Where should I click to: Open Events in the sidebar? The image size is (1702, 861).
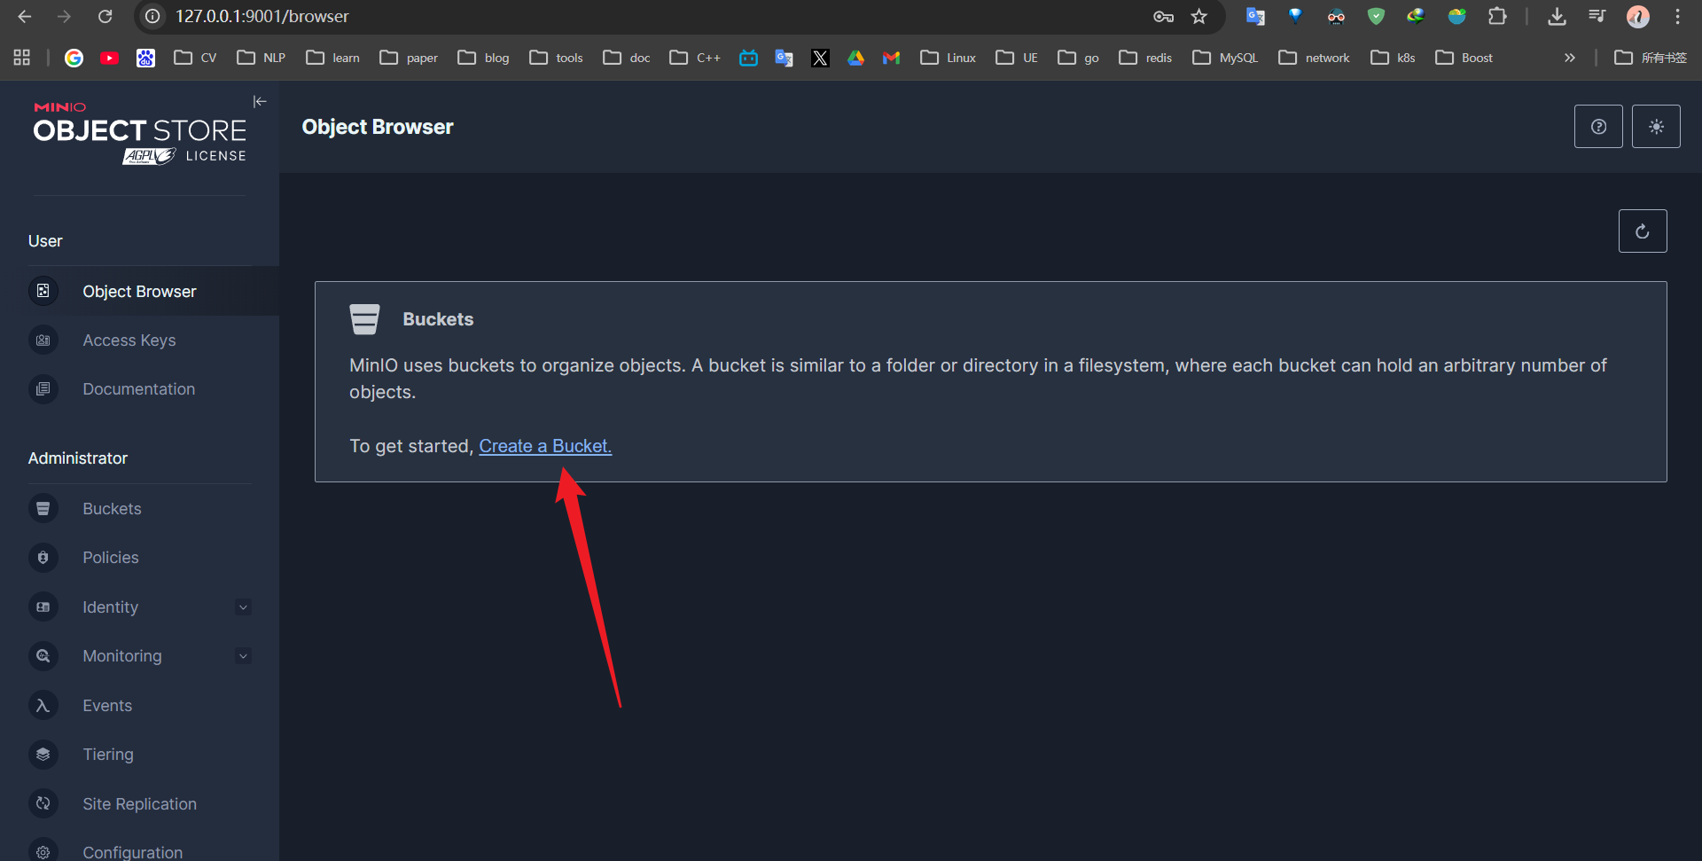click(140, 705)
